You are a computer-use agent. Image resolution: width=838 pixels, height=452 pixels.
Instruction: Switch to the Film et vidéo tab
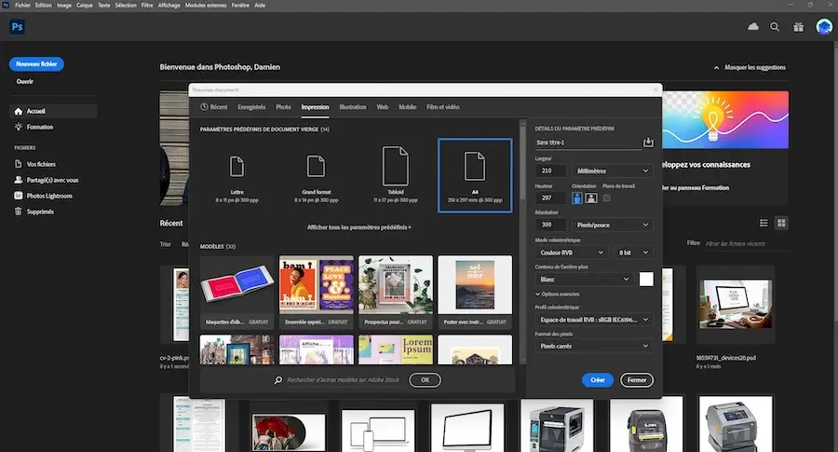(442, 107)
